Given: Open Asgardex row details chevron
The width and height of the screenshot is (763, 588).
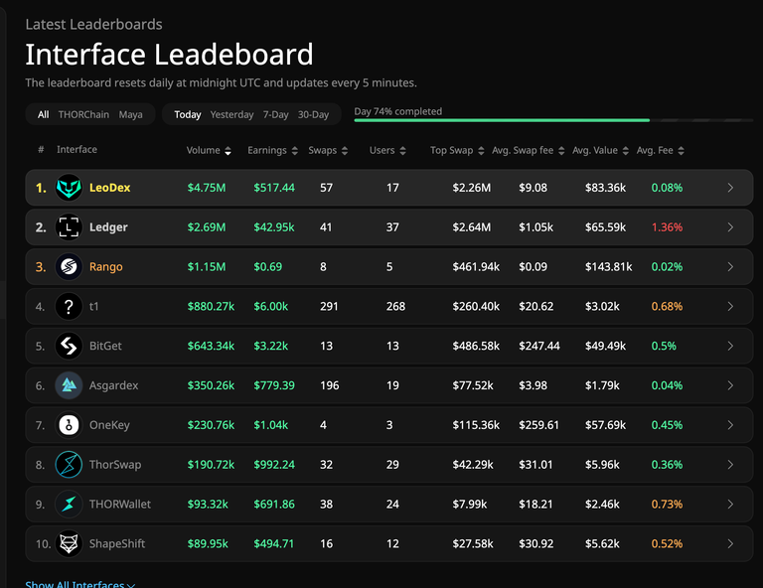Looking at the screenshot, I should pyautogui.click(x=730, y=385).
